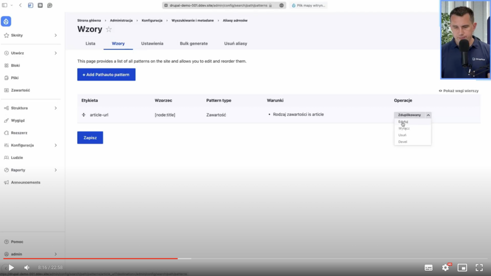This screenshot has height=276, width=491.
Task: Expand the Konfiguracja submenu chevron
Action: (x=56, y=145)
